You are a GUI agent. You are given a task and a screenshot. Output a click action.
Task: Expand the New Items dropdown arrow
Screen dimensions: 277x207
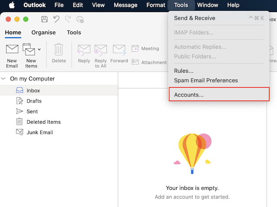coord(39,50)
